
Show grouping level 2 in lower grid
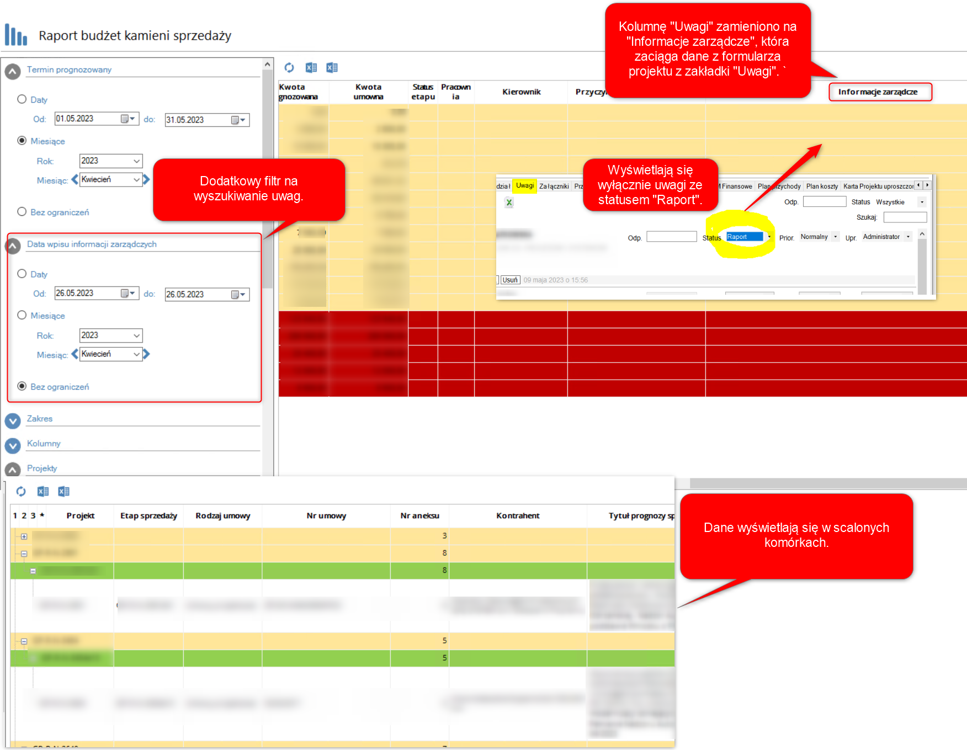click(24, 515)
